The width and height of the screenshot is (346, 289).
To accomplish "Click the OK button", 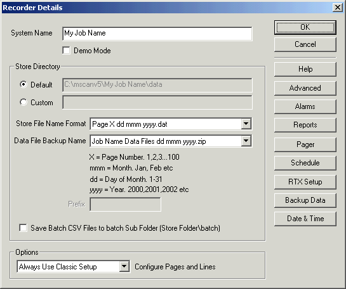I will point(305,27).
